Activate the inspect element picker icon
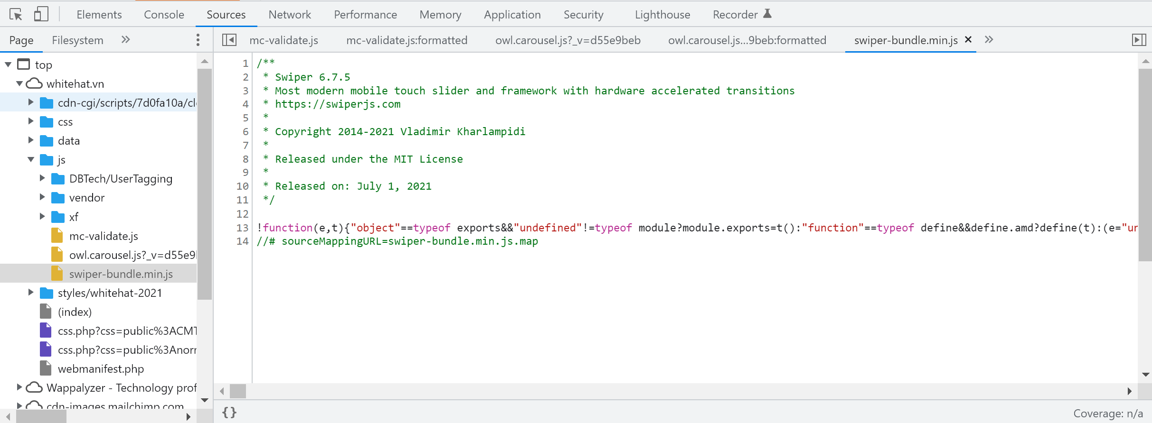This screenshot has height=423, width=1152. [16, 14]
